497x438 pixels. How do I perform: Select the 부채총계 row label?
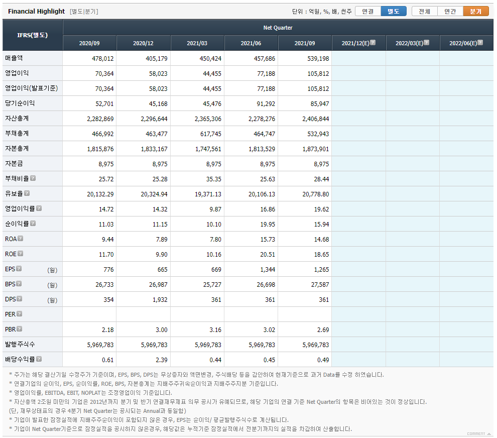click(17, 133)
